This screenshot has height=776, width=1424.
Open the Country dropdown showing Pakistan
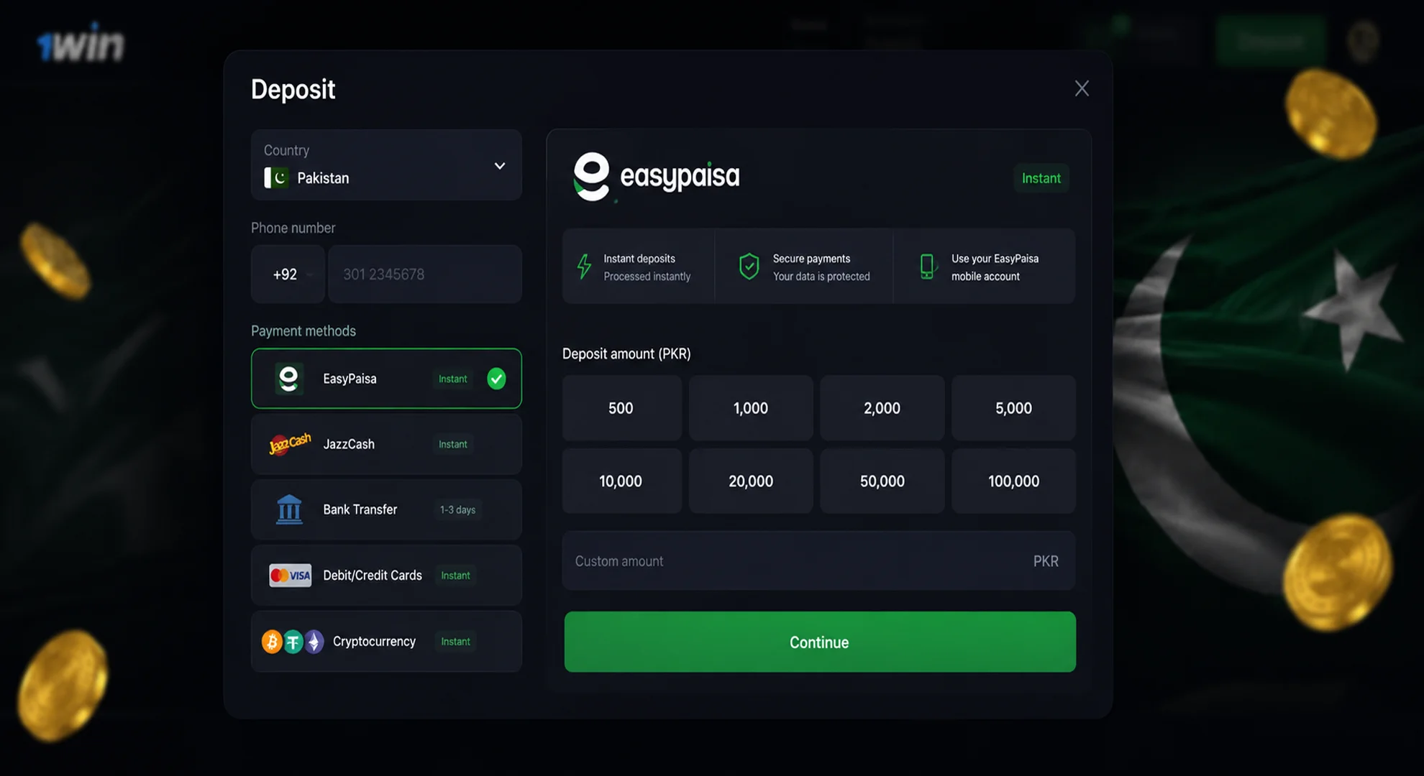(386, 165)
